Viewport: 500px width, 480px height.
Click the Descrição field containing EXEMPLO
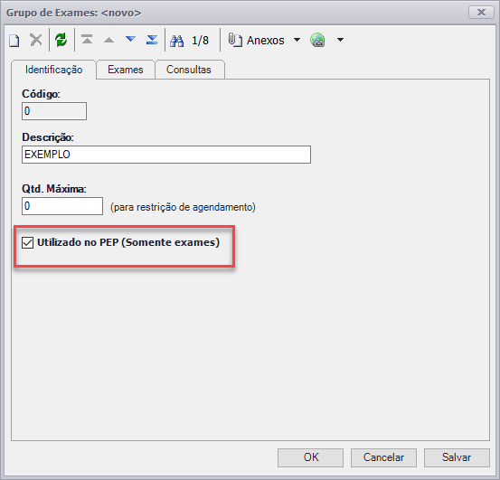click(x=166, y=155)
